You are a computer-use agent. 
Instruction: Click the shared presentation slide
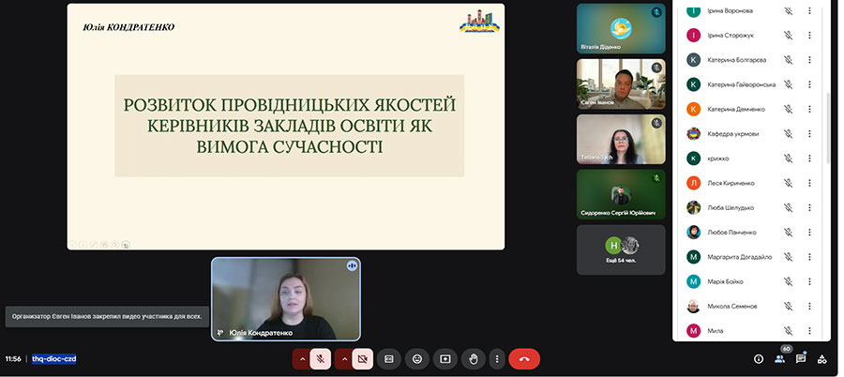(286, 127)
